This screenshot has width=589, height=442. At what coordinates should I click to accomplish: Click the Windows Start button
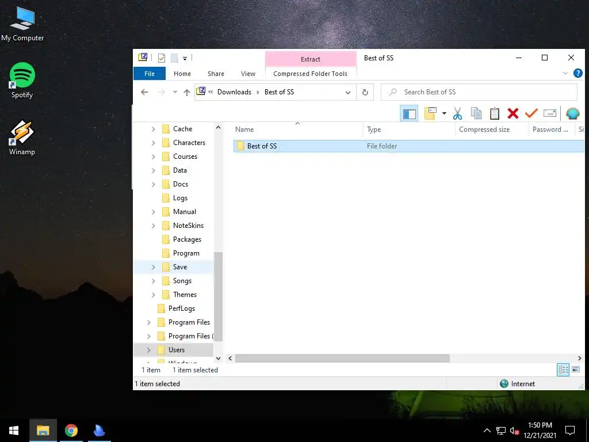pos(14,430)
